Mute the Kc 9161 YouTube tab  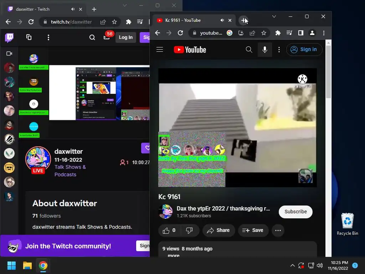click(222, 20)
